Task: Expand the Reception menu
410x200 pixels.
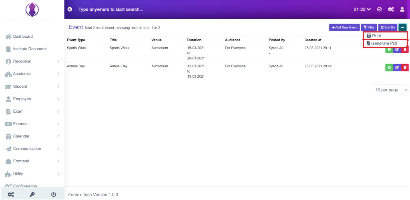Action: 32,61
